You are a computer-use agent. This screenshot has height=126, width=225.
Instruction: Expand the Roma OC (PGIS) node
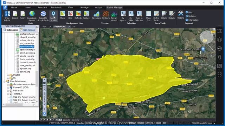[8, 87]
